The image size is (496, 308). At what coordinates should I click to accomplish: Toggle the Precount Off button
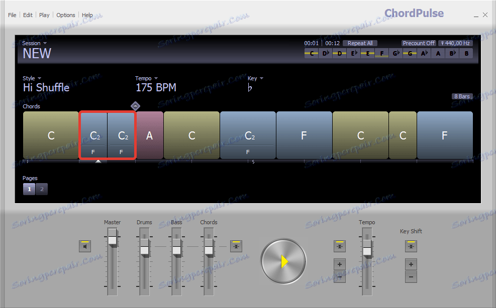point(419,43)
